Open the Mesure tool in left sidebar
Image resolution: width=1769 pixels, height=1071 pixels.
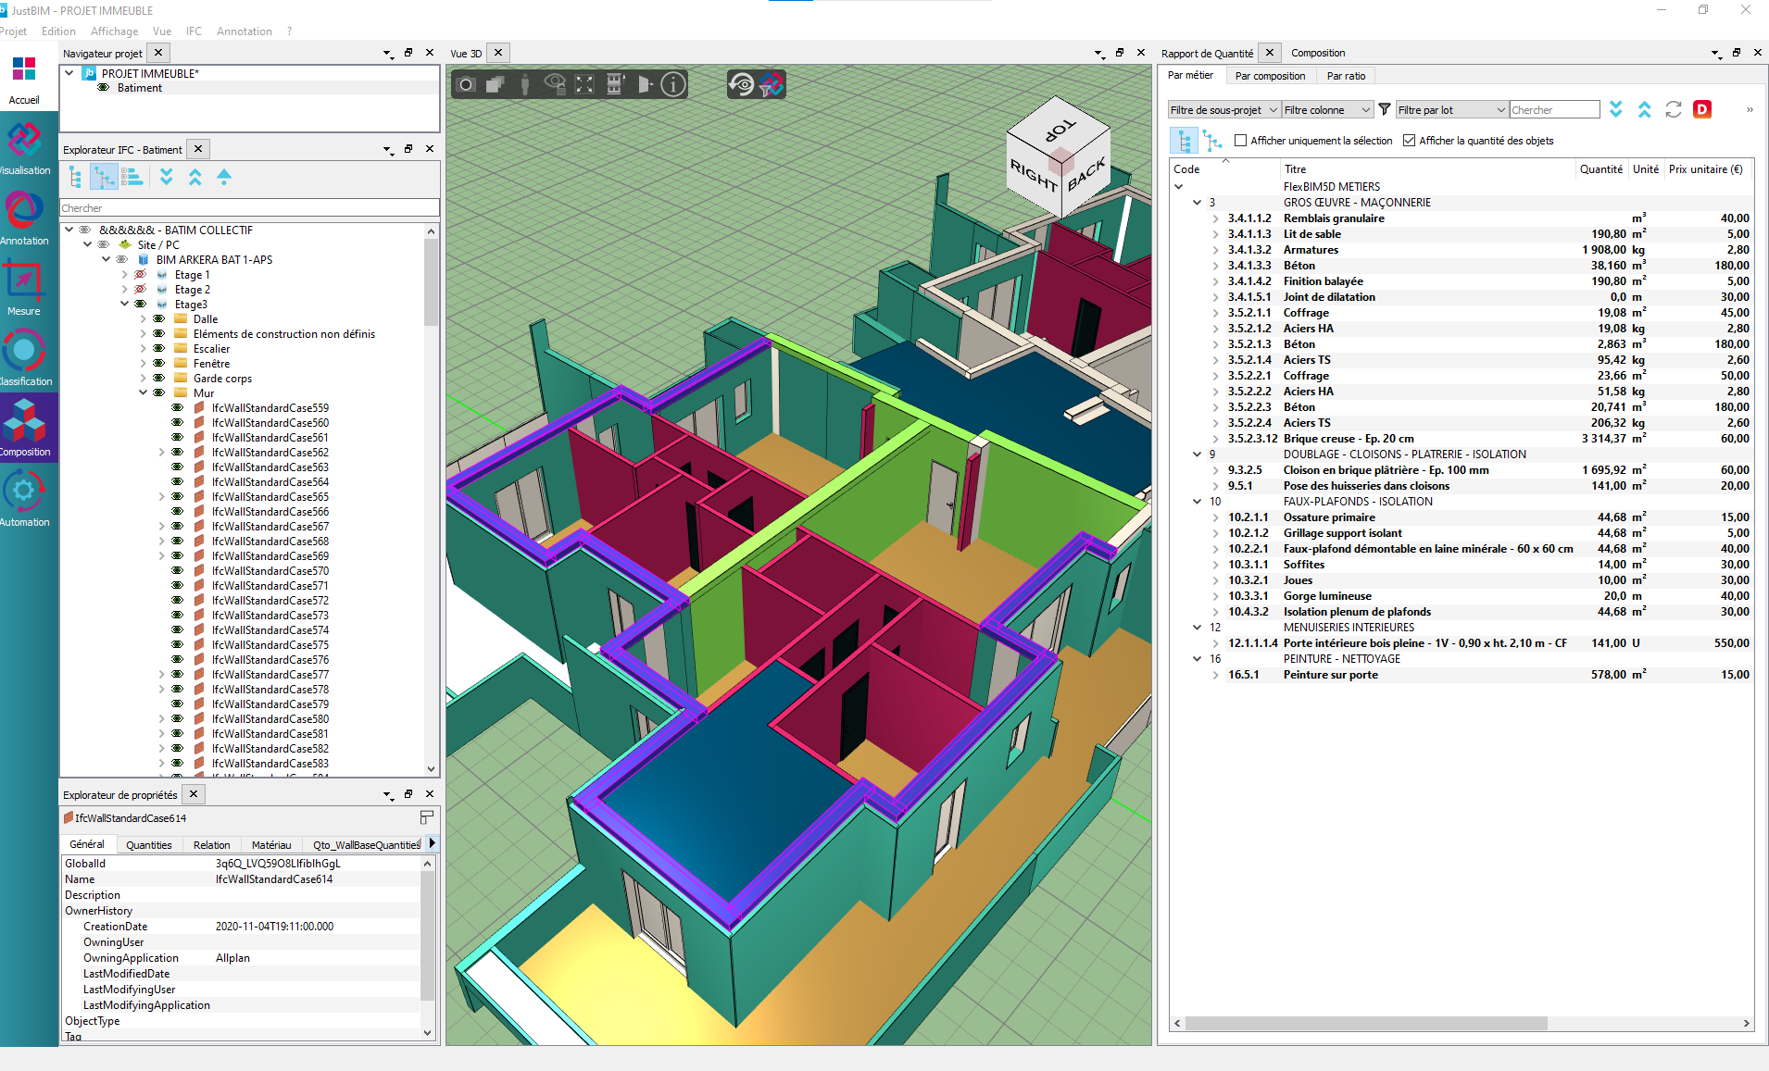pyautogui.click(x=24, y=289)
